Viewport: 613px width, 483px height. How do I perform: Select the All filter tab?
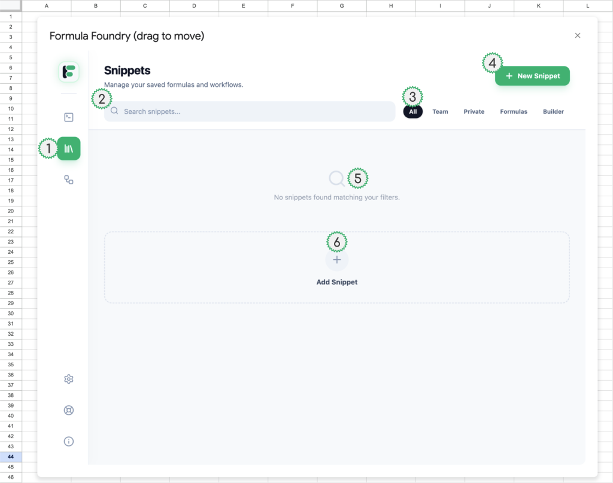click(413, 111)
